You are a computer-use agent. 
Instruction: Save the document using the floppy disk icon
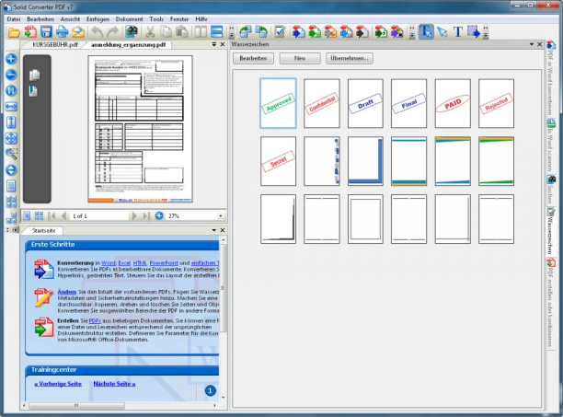(46, 32)
